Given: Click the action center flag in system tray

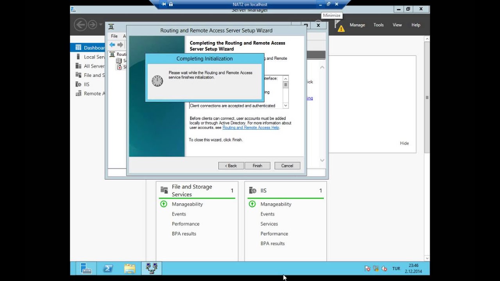Looking at the screenshot, I should tap(367, 269).
